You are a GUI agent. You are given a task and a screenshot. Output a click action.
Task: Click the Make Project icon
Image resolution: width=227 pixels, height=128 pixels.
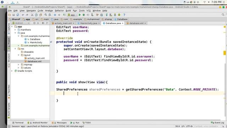click(64, 15)
